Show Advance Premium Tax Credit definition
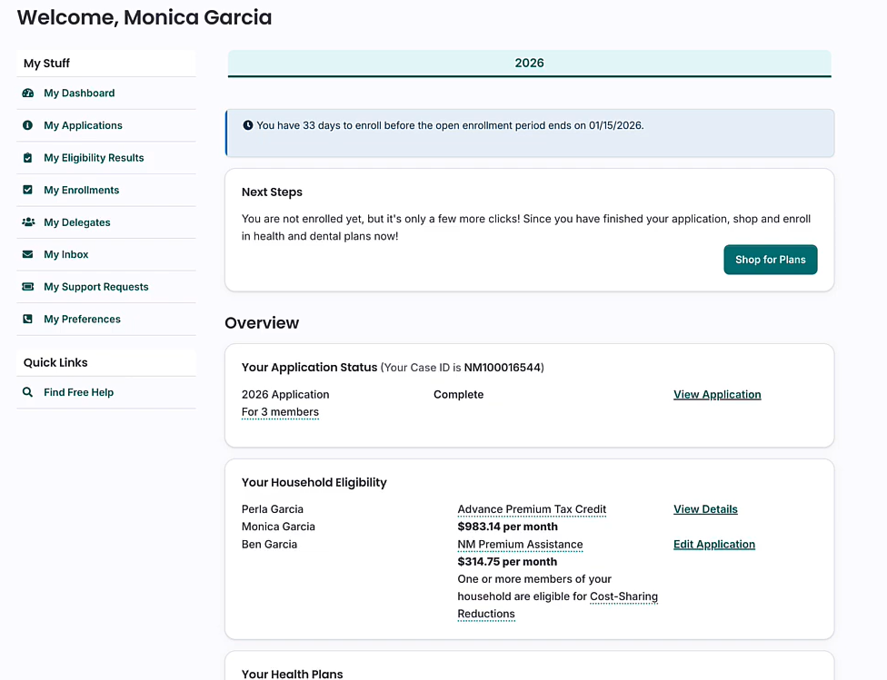Viewport: 887px width, 680px height. [x=532, y=509]
